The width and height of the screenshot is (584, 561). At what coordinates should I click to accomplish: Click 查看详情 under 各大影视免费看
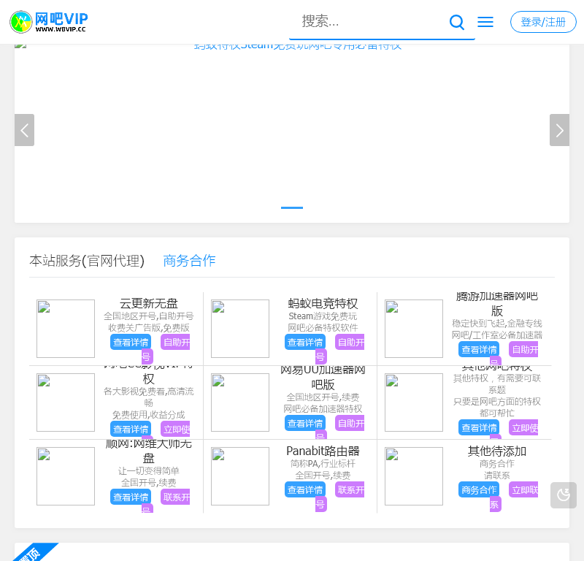click(x=131, y=429)
